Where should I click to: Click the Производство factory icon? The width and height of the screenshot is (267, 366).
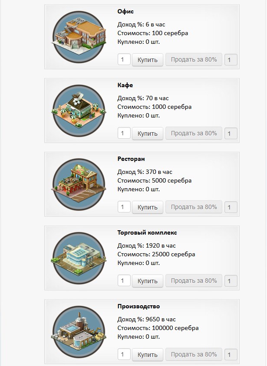pyautogui.click(x=79, y=332)
